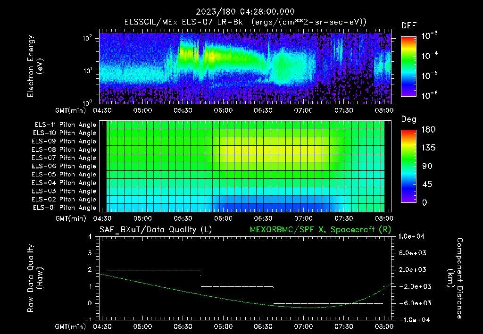Click the Electron Energy (eV) axis label

34,66
